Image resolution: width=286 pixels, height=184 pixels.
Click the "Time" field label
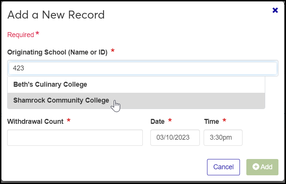[212, 122]
